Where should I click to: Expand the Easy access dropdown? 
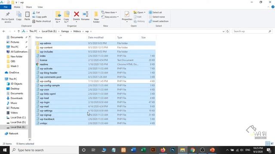point(110,17)
